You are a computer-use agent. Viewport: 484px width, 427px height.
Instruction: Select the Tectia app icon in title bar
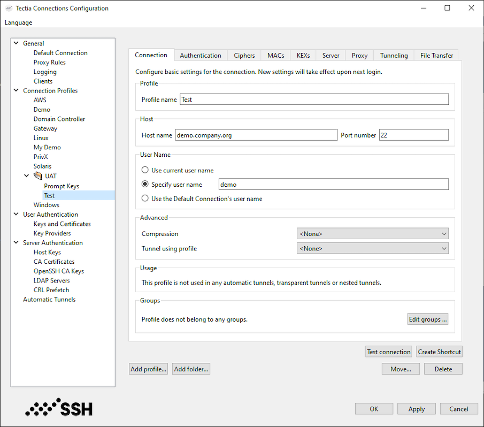click(9, 8)
